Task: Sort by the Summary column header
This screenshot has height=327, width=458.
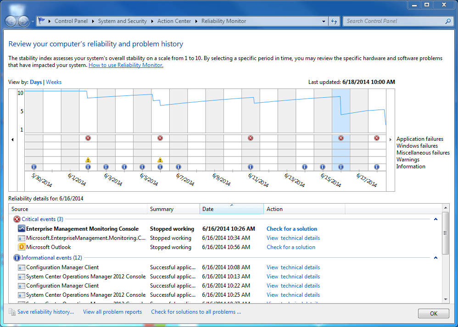Action: [x=173, y=209]
